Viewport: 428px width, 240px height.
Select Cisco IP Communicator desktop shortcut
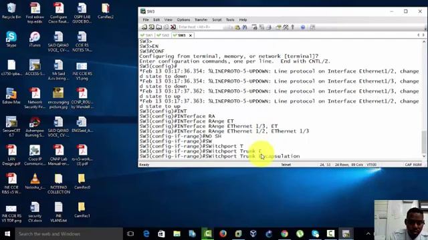tap(35, 155)
